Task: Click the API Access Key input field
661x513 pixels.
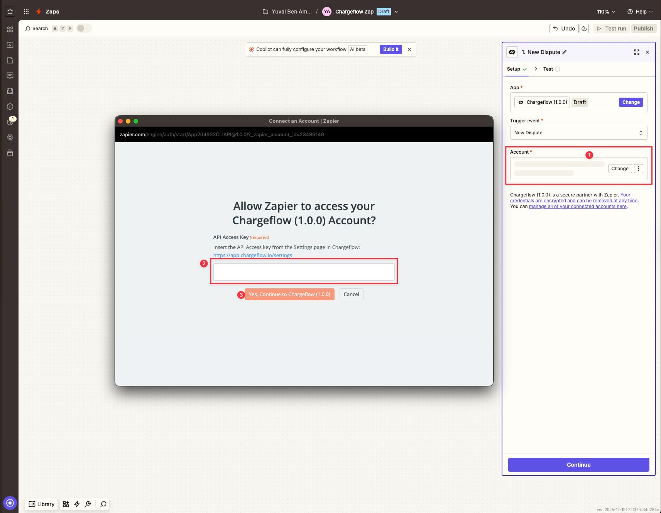Action: (x=304, y=272)
